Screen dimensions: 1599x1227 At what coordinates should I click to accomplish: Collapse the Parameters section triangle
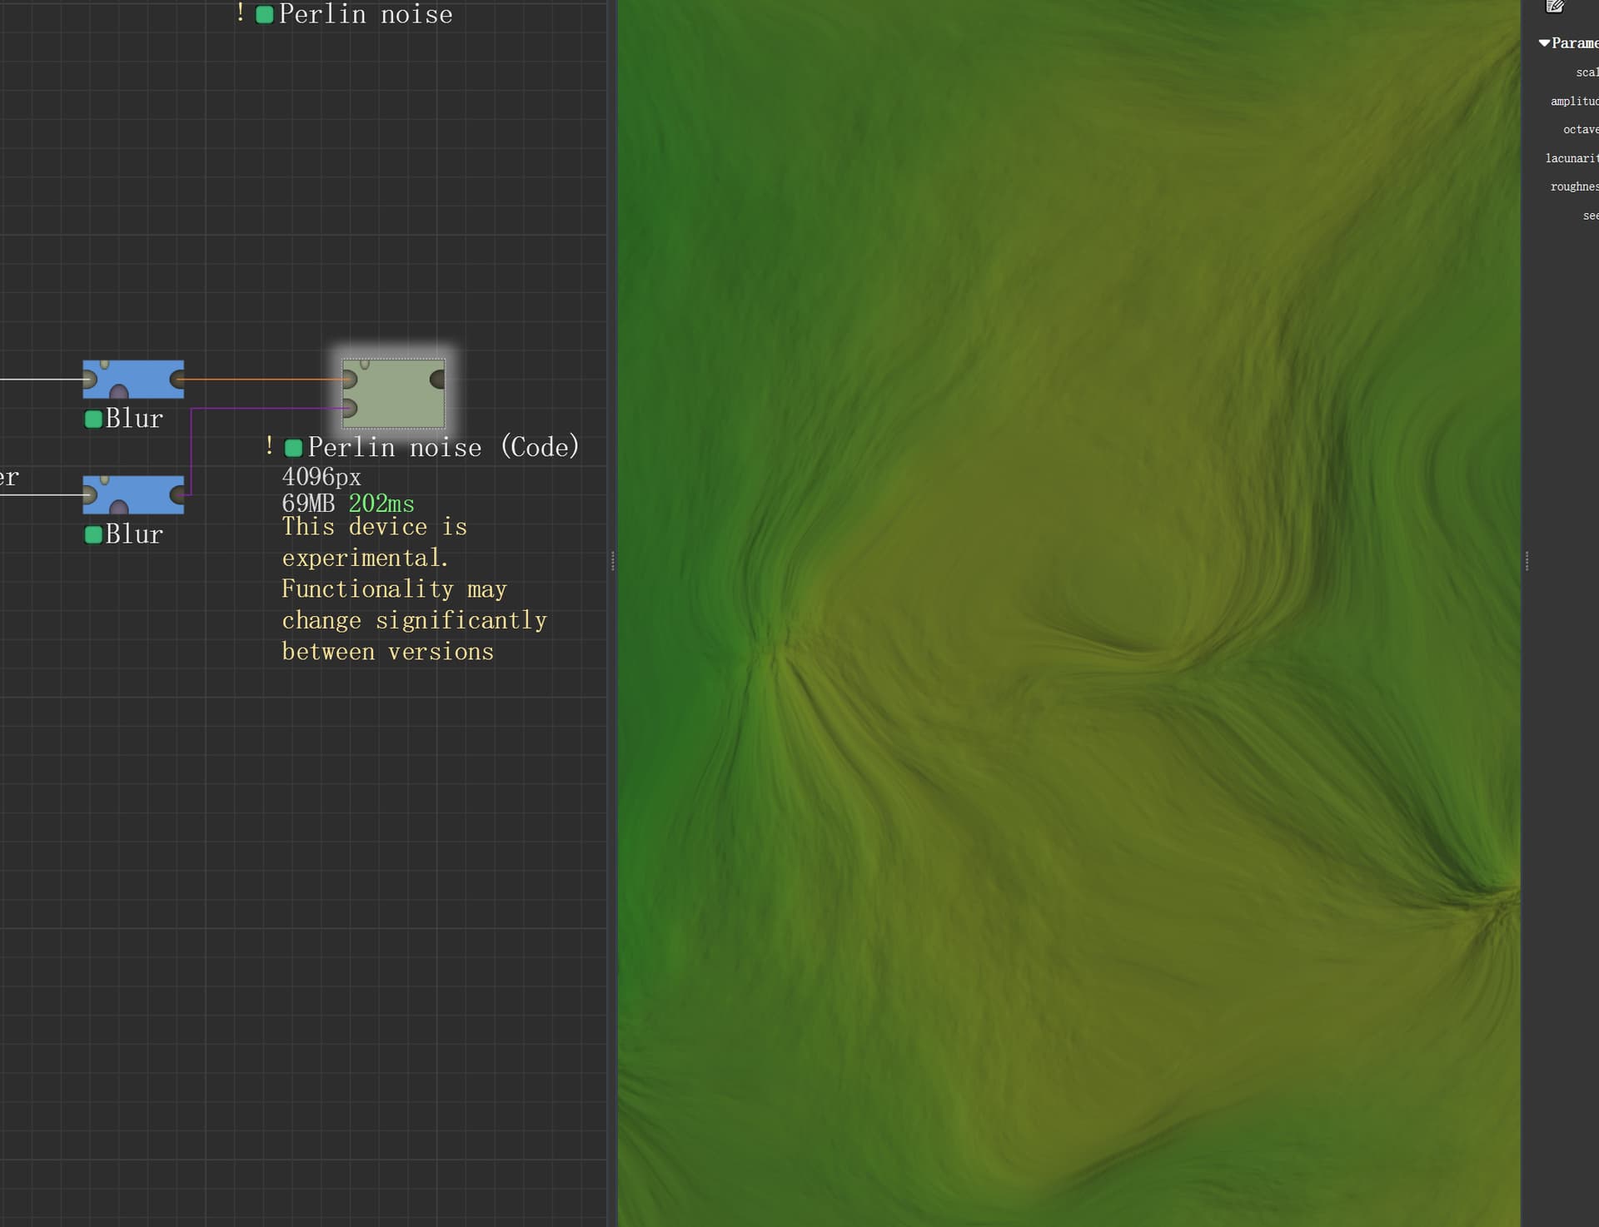point(1544,43)
